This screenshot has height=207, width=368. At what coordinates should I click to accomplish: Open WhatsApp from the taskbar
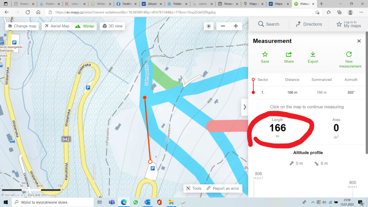pos(135,202)
